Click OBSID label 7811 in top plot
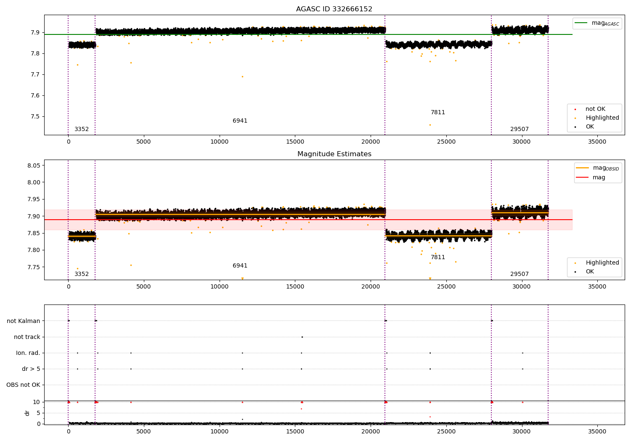Viewport: 631px width, 441px height. (x=437, y=113)
